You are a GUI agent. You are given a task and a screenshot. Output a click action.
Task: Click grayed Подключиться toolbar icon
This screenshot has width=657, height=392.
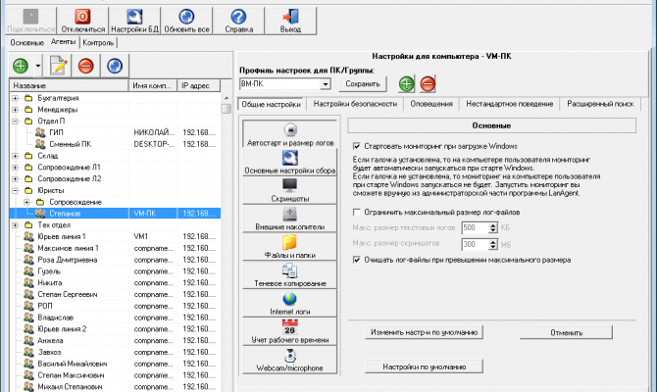30,21
